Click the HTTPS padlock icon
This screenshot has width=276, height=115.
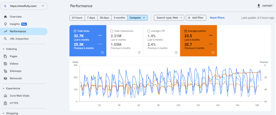pyautogui.click(x=5, y=103)
